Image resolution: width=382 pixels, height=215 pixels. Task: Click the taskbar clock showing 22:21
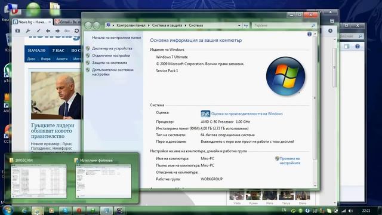pyautogui.click(x=366, y=211)
